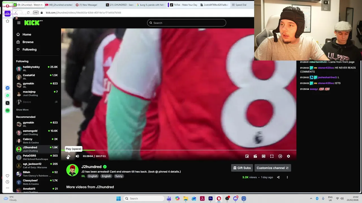Open bookmarks heart in Opera sidebar
This screenshot has width=362, height=203.
8,176
